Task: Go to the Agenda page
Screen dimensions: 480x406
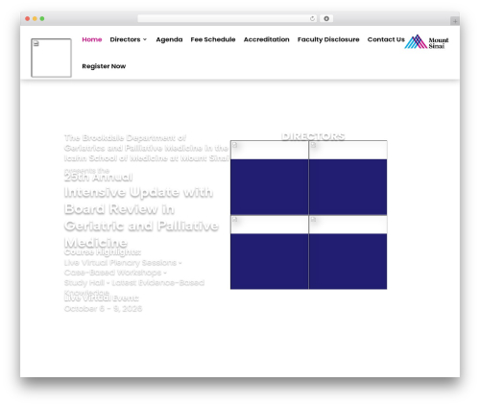Action: tap(169, 39)
